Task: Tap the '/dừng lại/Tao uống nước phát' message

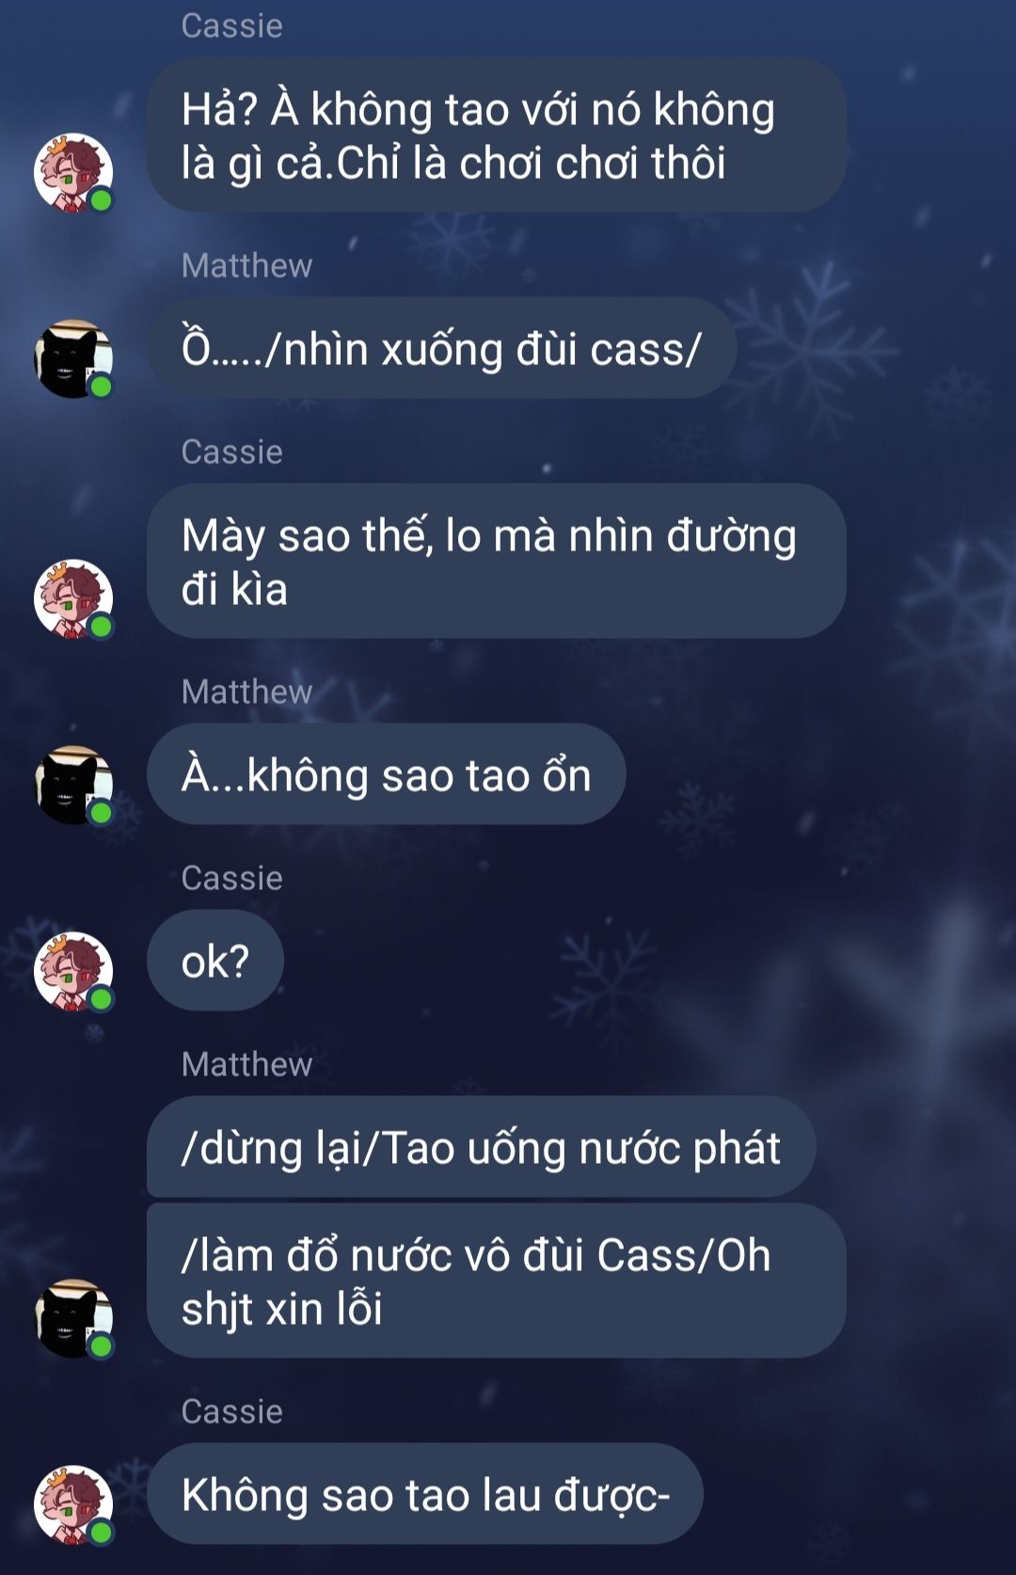Action: (481, 1147)
